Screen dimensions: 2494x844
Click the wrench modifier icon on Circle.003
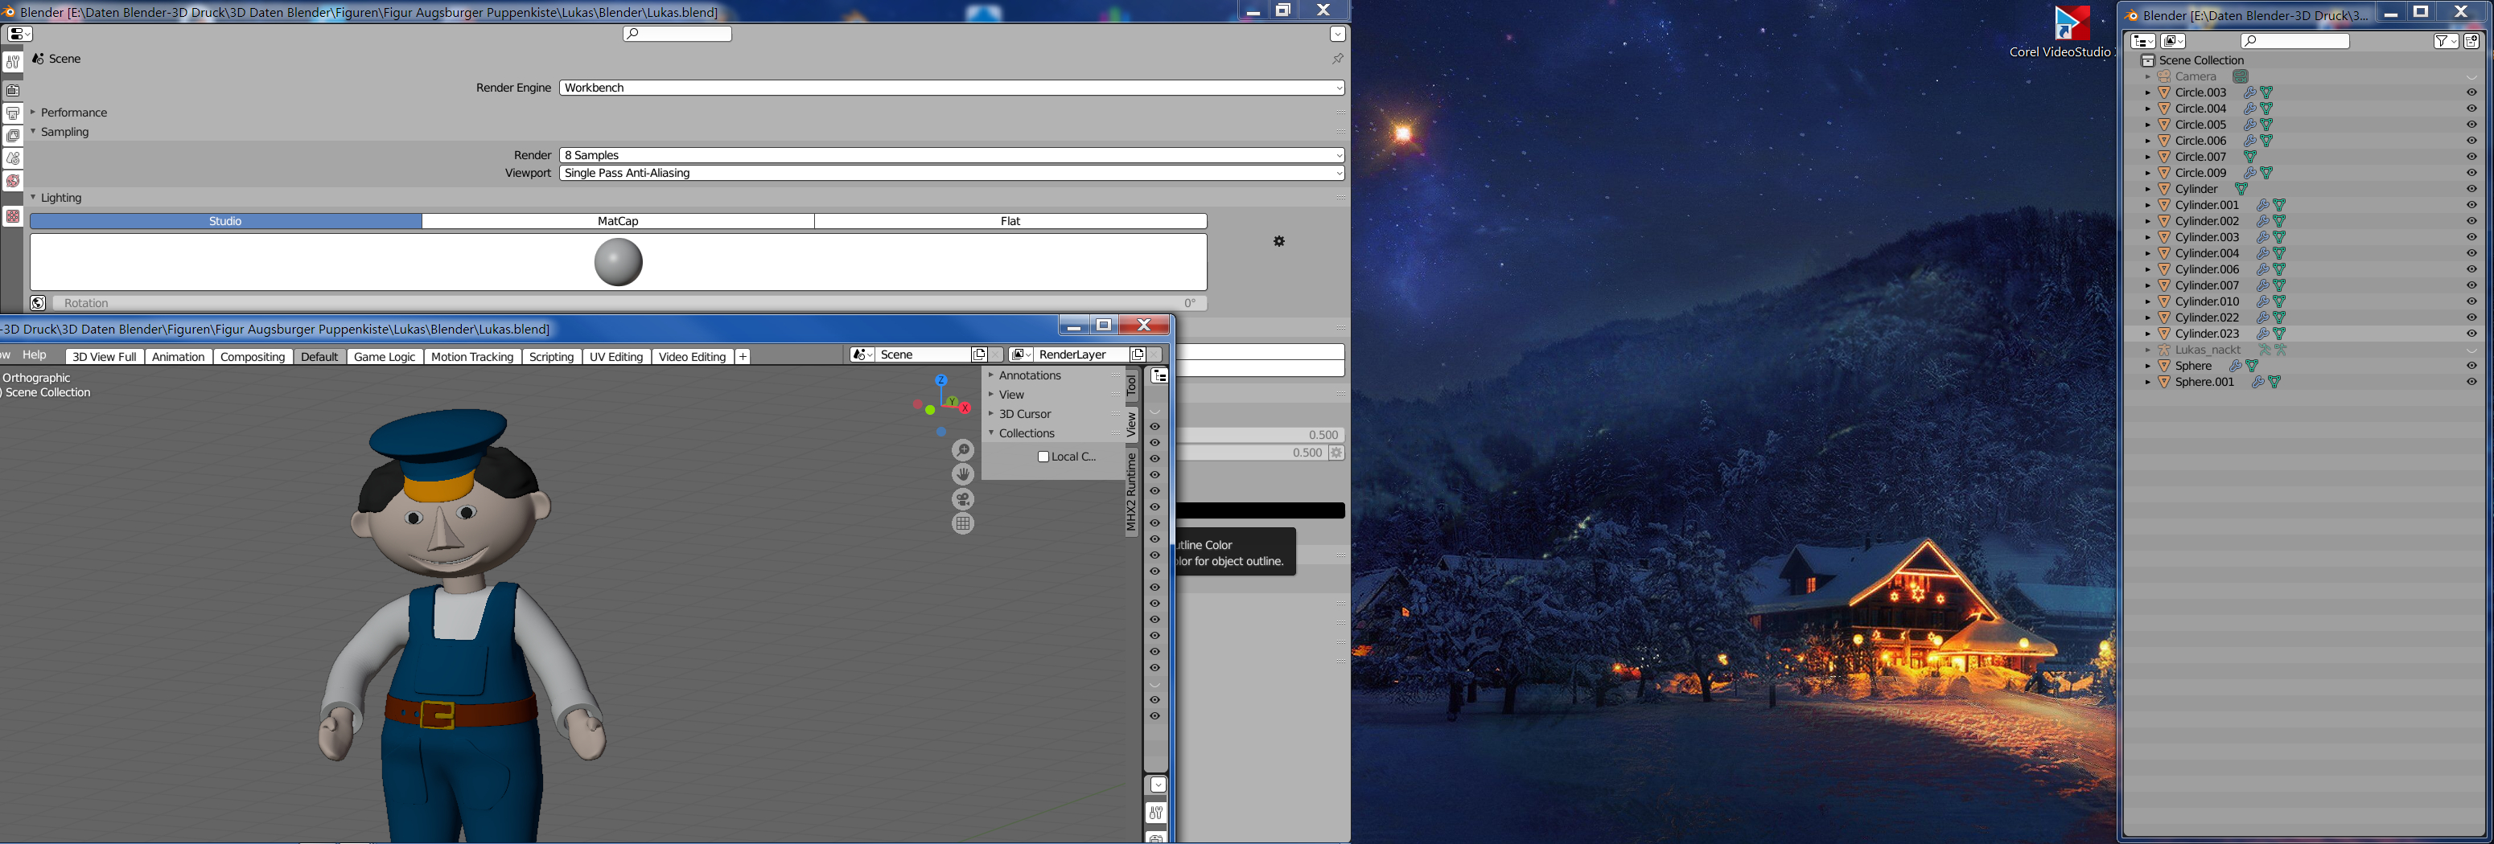tap(2249, 92)
